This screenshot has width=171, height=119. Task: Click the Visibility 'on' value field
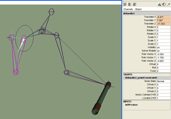click(x=163, y=48)
